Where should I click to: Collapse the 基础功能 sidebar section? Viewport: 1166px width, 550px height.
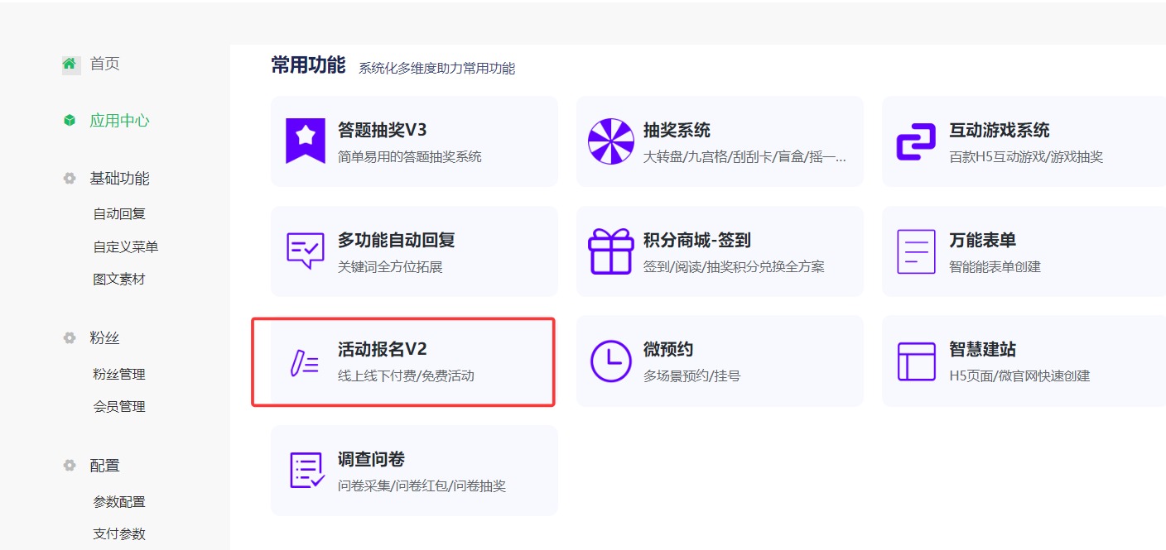119,179
